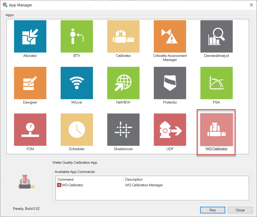Click the Scheduler label text
The width and height of the screenshot is (257, 217).
click(x=77, y=149)
